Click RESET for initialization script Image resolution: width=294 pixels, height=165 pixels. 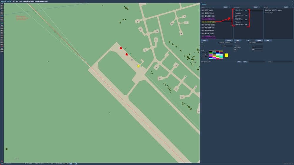point(245,62)
